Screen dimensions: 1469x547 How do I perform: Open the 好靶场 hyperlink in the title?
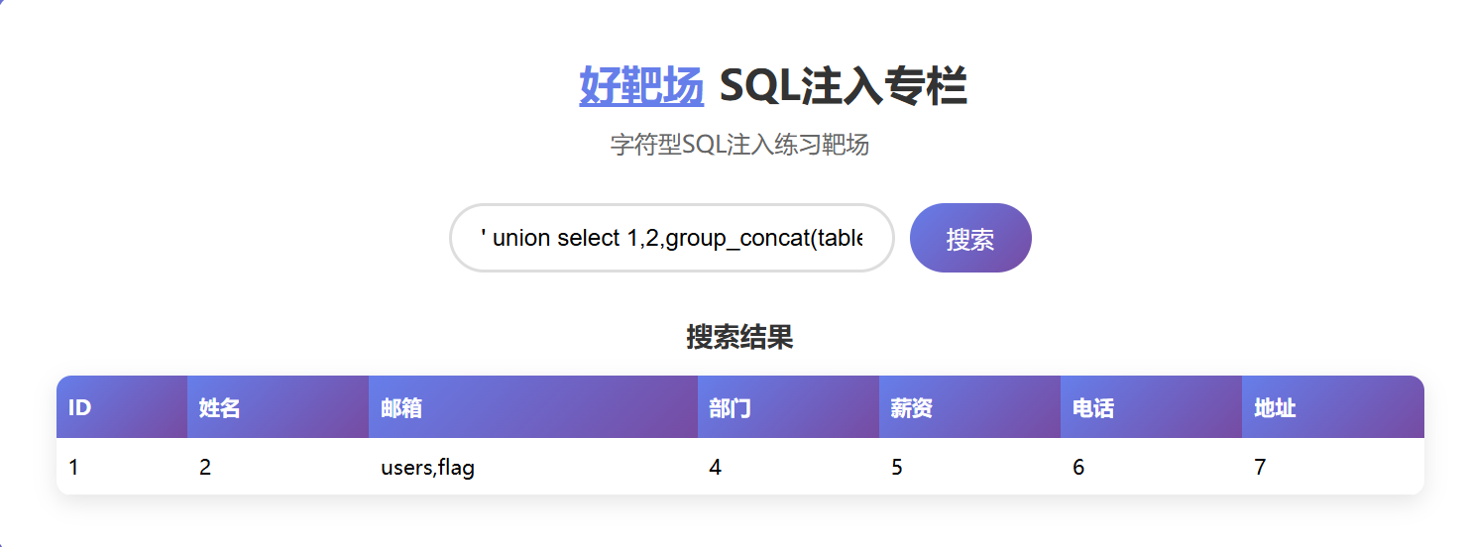(x=641, y=86)
